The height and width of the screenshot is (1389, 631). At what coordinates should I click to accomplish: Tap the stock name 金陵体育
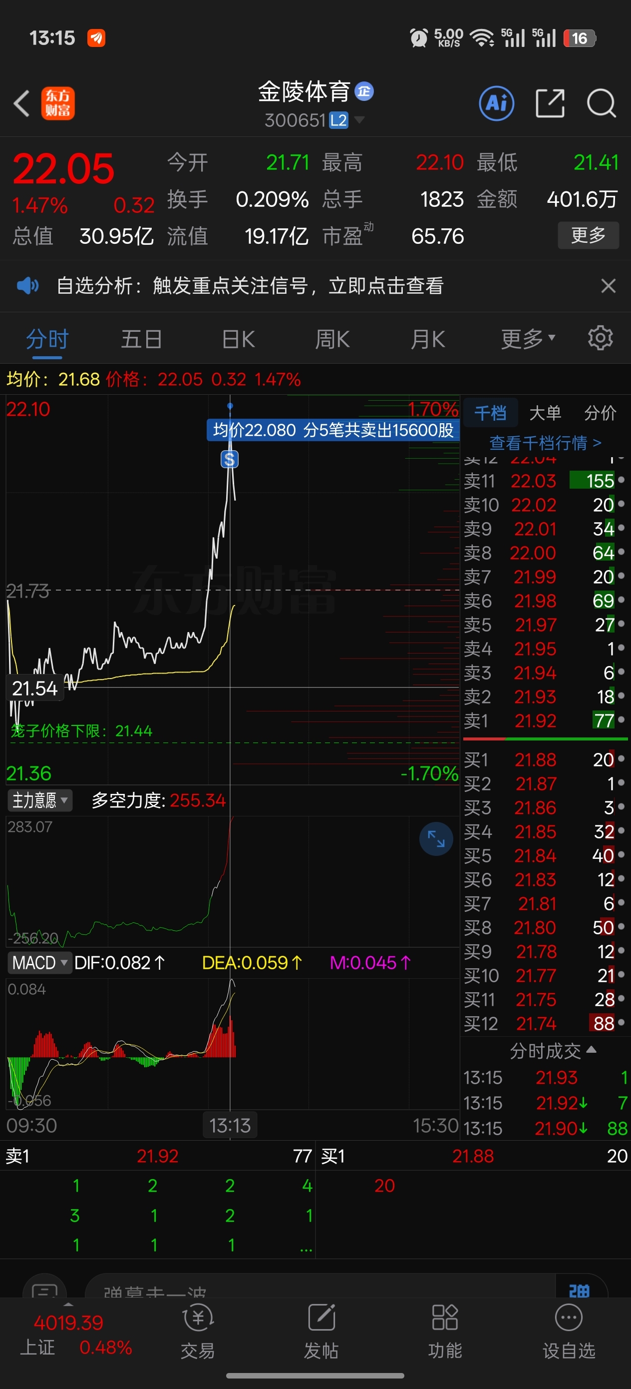(x=304, y=91)
